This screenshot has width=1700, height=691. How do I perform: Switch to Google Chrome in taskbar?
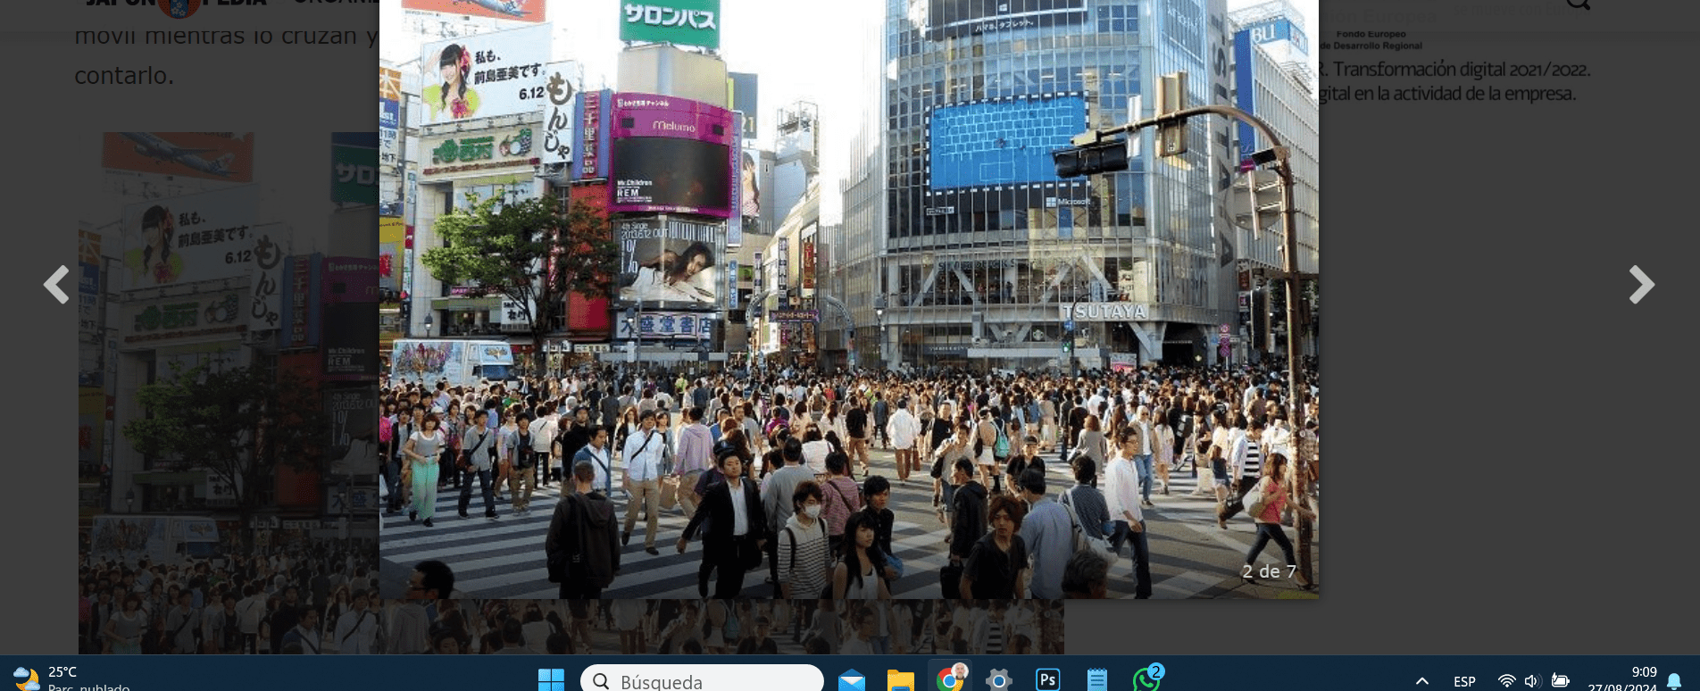coord(950,679)
